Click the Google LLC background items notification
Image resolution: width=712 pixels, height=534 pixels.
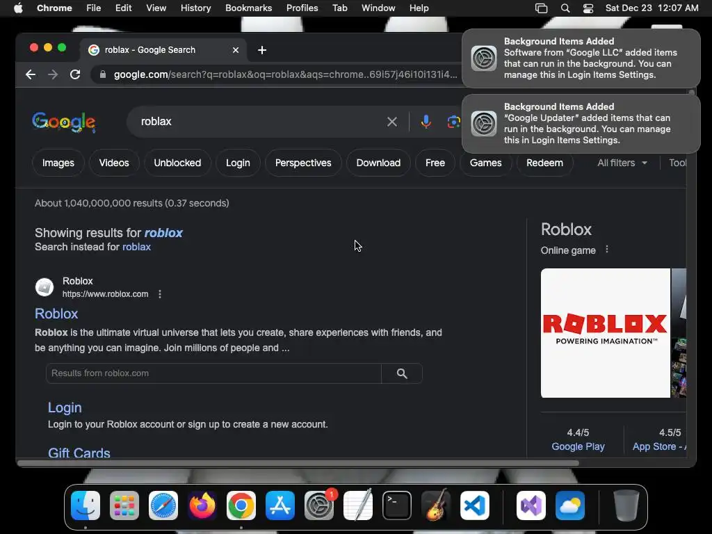pos(581,58)
